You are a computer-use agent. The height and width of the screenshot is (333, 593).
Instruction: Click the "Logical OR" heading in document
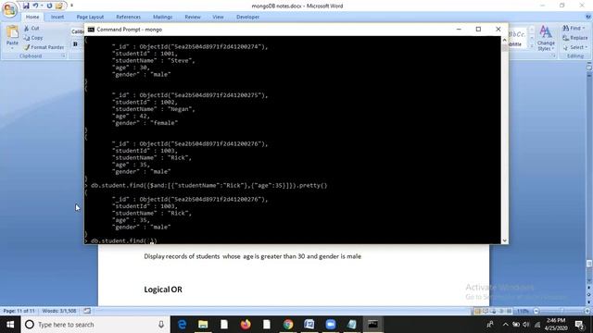(163, 290)
